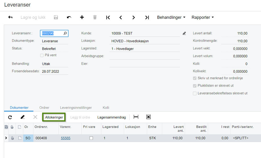The image size is (261, 158).
Task: Click order number cell 000408
Action: (x=46, y=138)
